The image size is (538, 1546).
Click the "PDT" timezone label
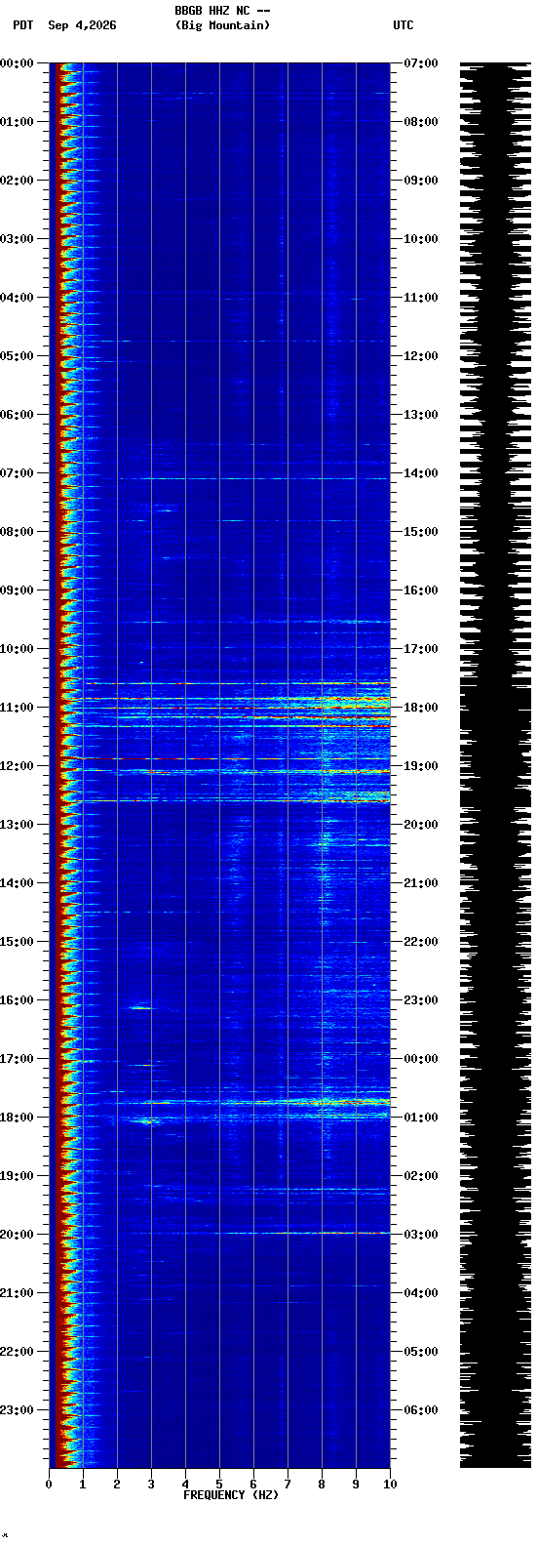point(22,25)
